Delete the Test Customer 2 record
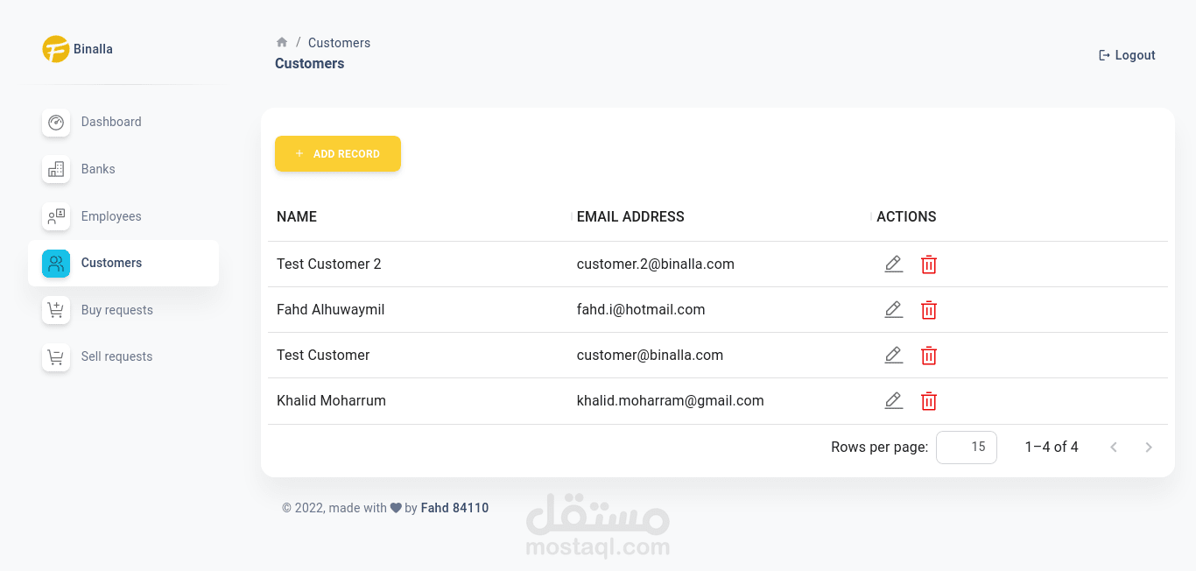The image size is (1196, 571). 929,264
